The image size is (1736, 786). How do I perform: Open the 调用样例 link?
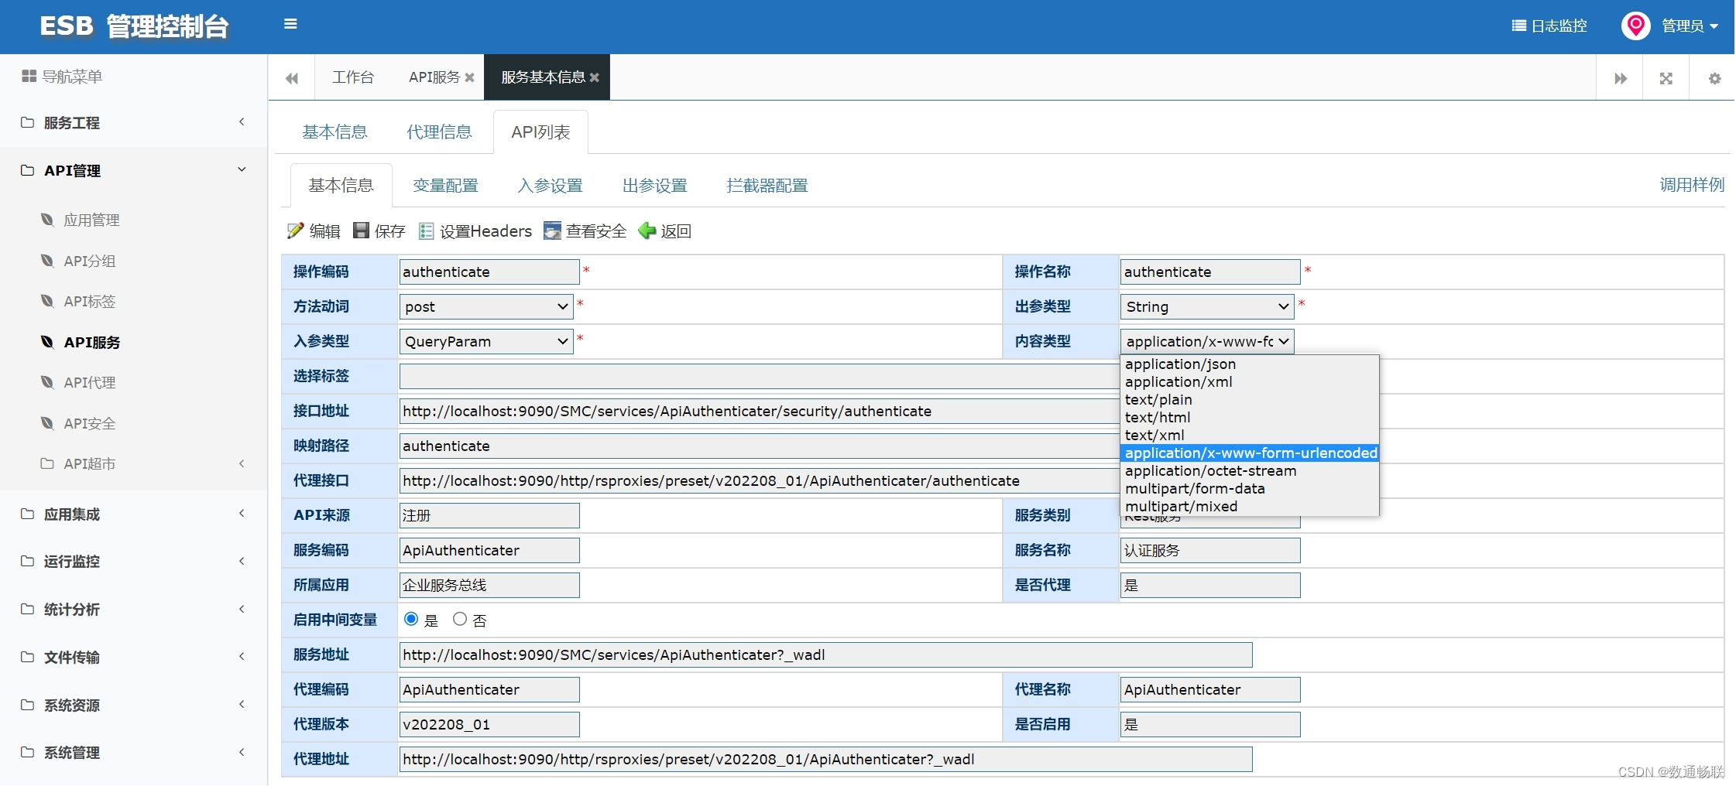[x=1692, y=185]
